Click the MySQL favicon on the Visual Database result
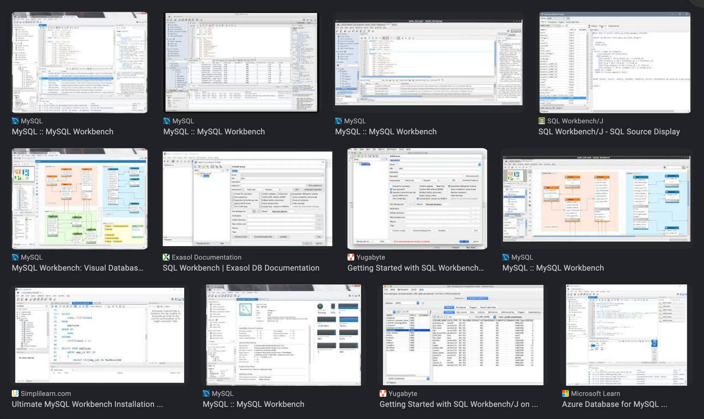 click(x=15, y=257)
